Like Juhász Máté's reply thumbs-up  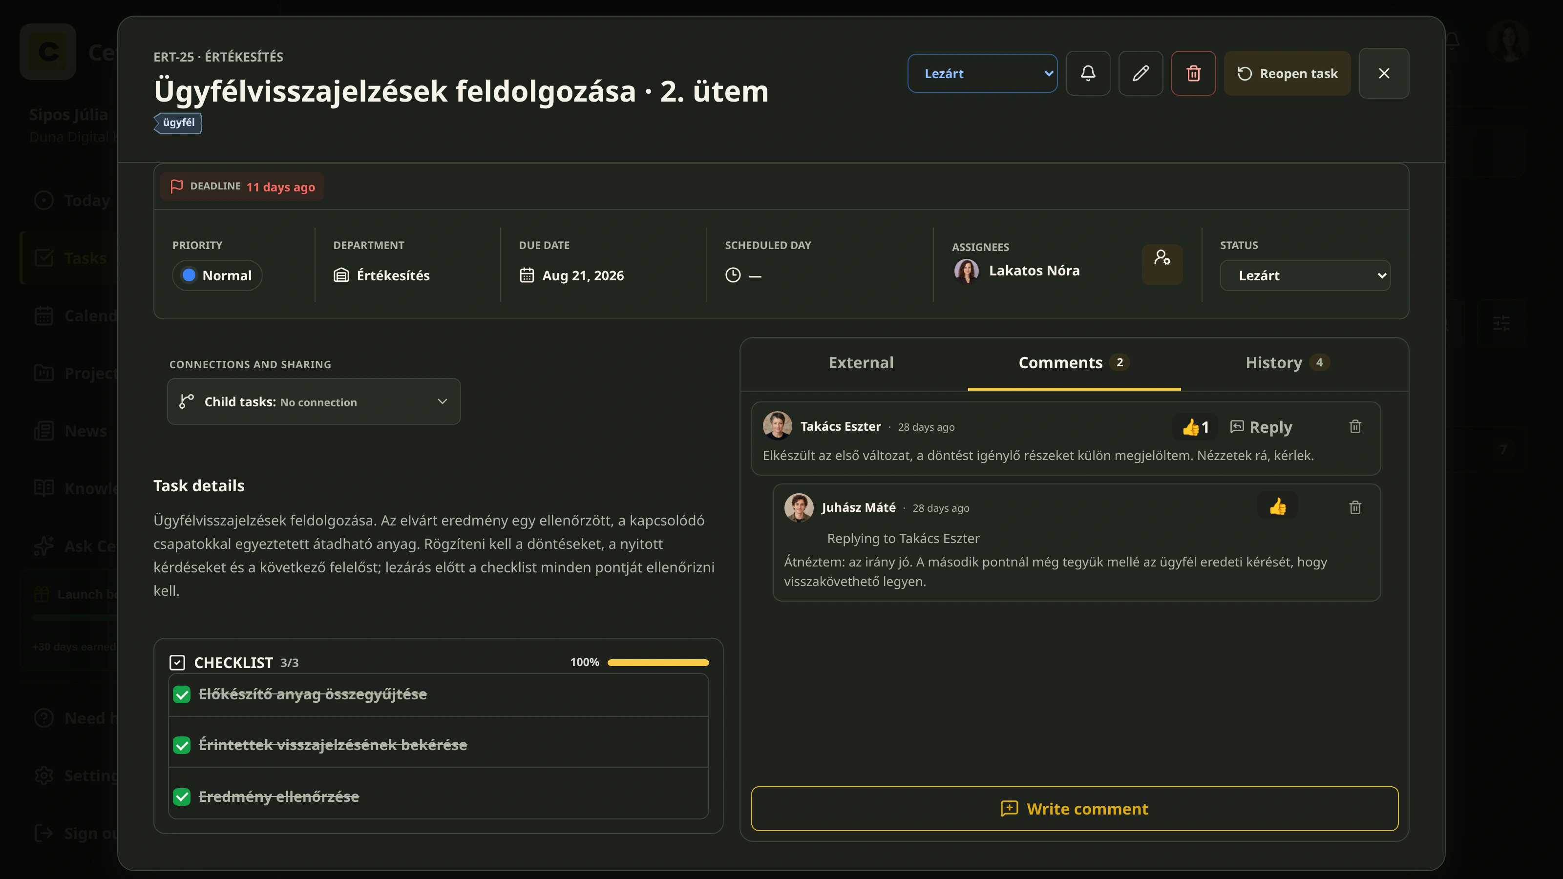pyautogui.click(x=1278, y=506)
